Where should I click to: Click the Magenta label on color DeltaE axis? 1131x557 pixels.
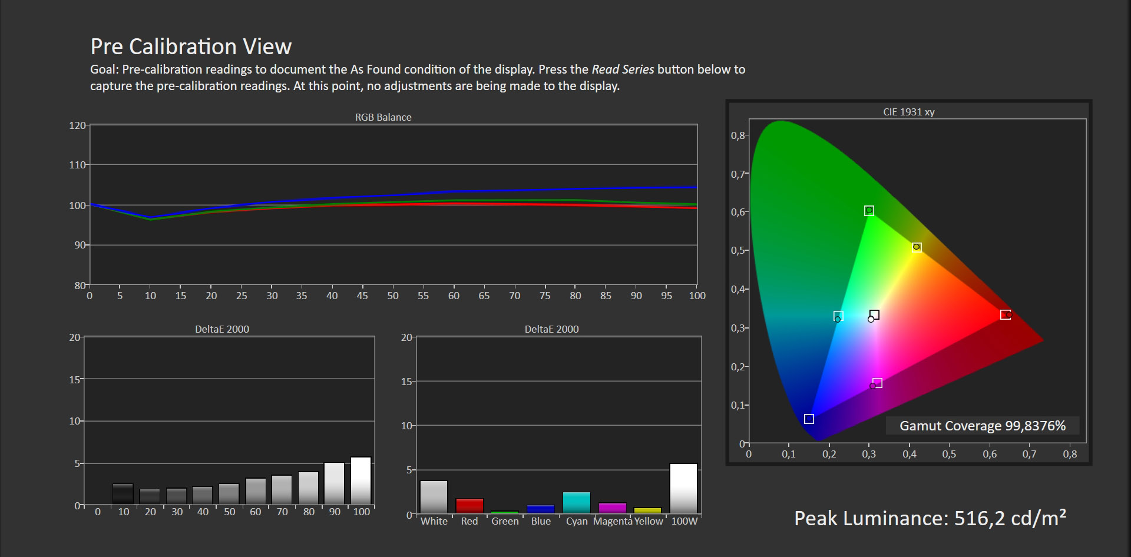(613, 521)
